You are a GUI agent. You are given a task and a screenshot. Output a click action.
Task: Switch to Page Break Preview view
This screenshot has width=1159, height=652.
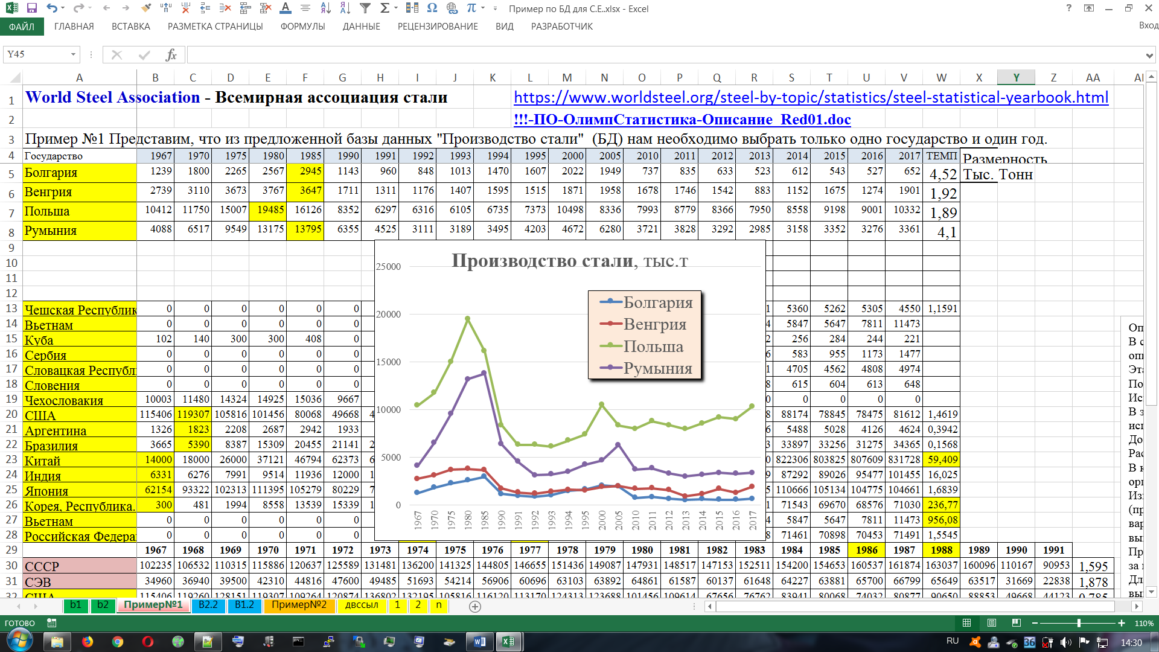pyautogui.click(x=1016, y=623)
